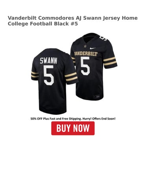Image resolution: width=146 pixels, height=190 pixels.
Task: Click the Nike swoosh logo on the front jersey
Action: point(93,48)
